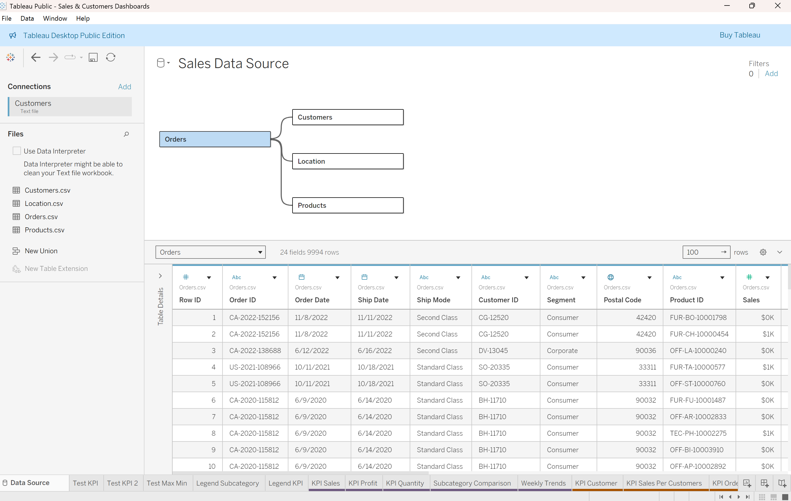Open the Postal Code column dropdown
Image resolution: width=791 pixels, height=501 pixels.
click(649, 278)
